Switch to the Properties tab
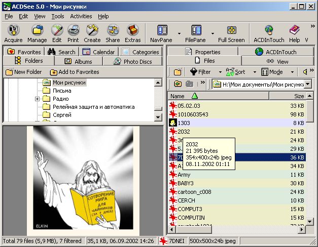The image size is (318, 247). pyautogui.click(x=202, y=52)
